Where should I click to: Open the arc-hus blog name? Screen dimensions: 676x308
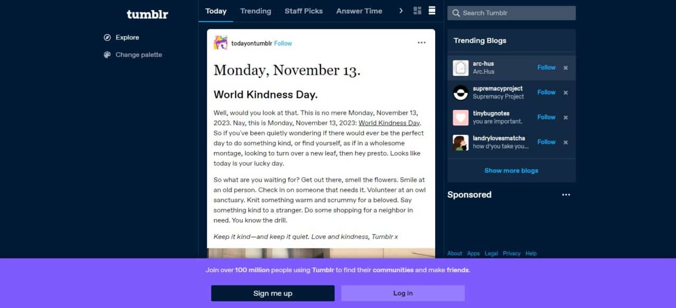coord(483,64)
